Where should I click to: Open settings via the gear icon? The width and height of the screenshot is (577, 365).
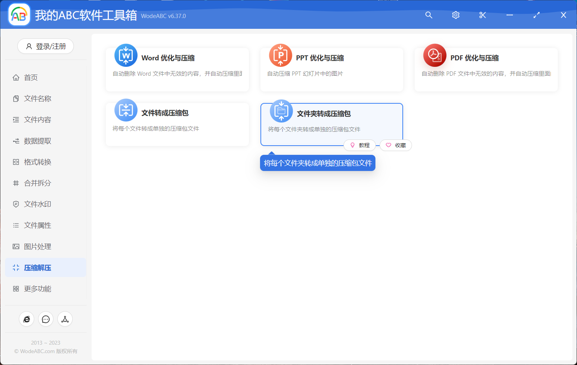[x=456, y=15]
